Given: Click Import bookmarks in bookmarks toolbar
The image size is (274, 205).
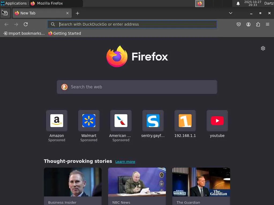Looking at the screenshot, I should pos(24,33).
